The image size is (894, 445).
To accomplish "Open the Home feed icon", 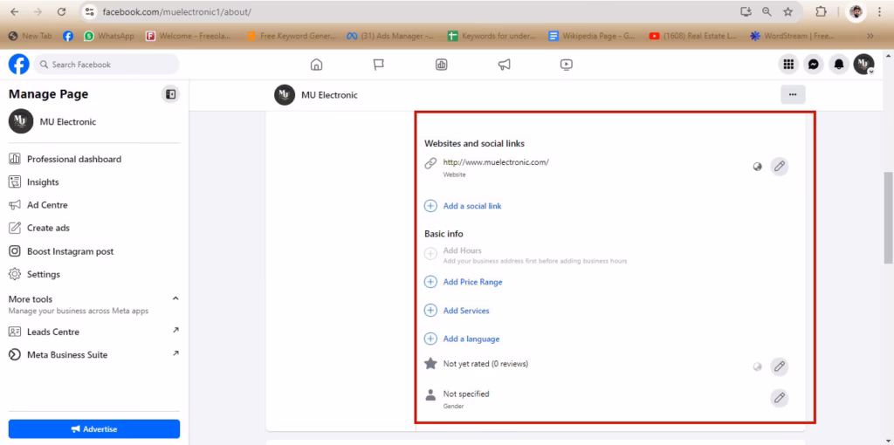I will coord(316,65).
